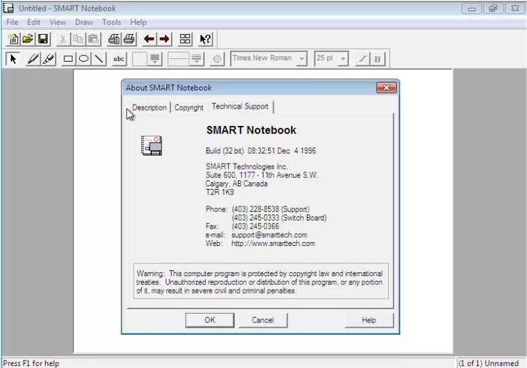The width and height of the screenshot is (527, 368).
Task: Toggle Bold text formatting
Action: click(377, 59)
